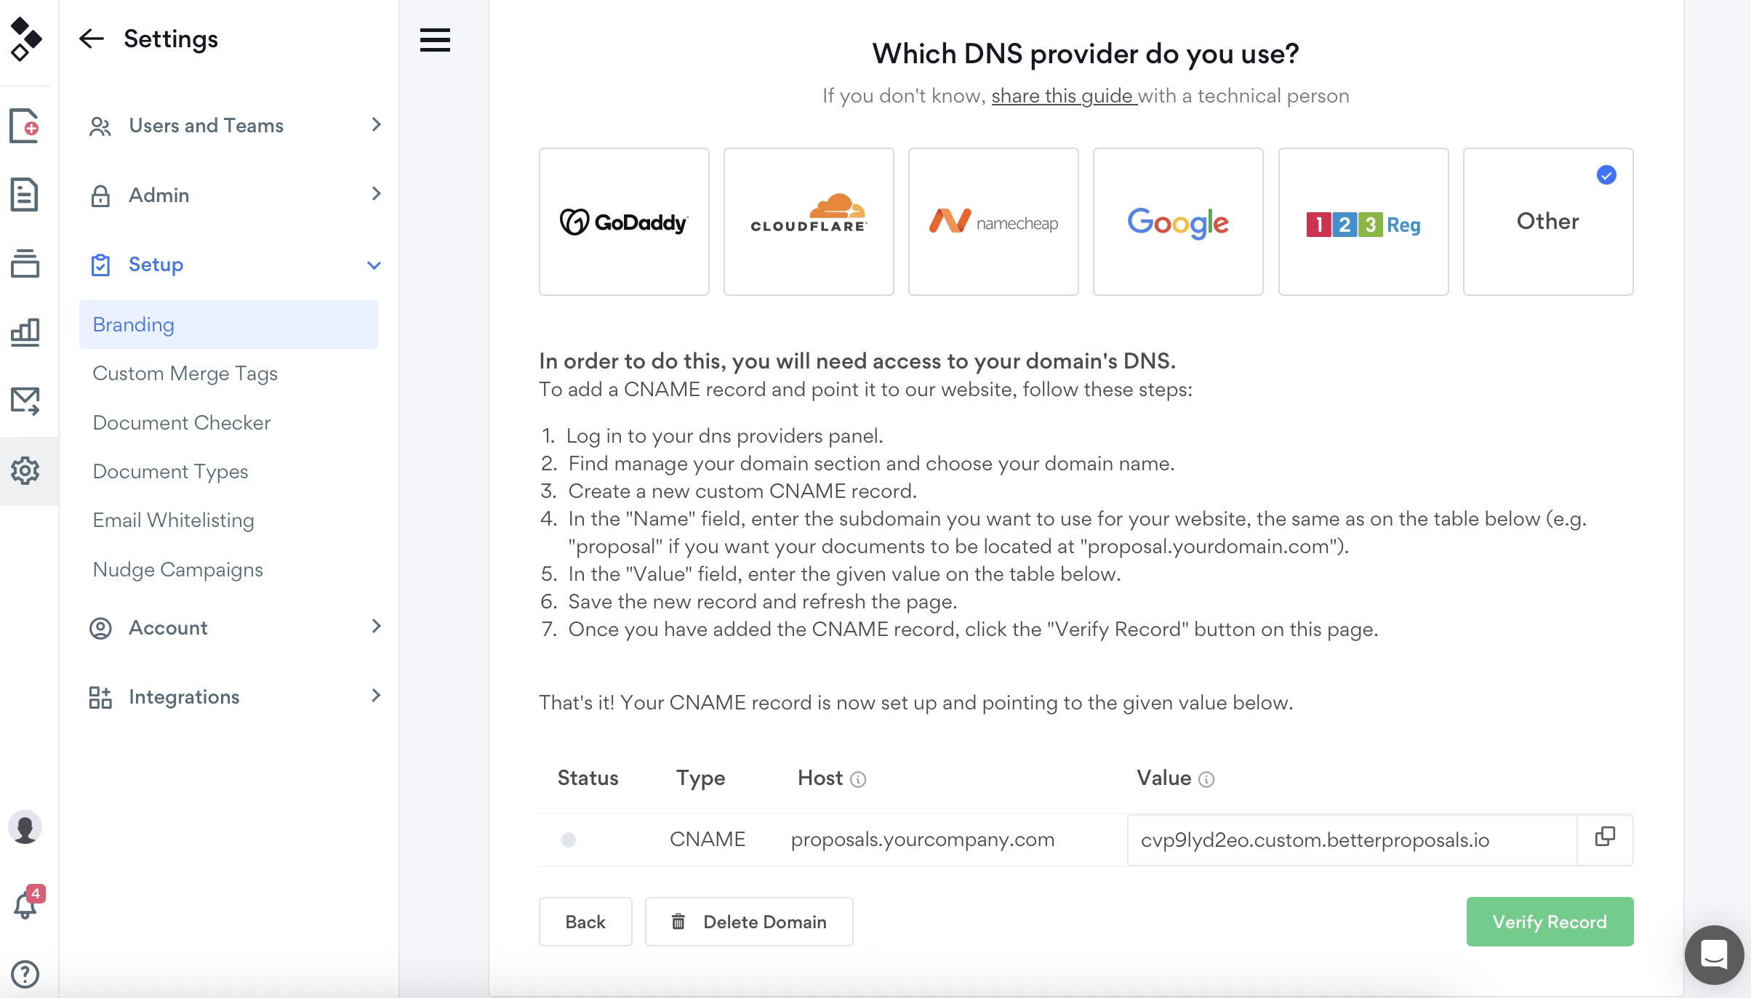Select Namecheap as DNS provider
The width and height of the screenshot is (1751, 998).
(993, 222)
